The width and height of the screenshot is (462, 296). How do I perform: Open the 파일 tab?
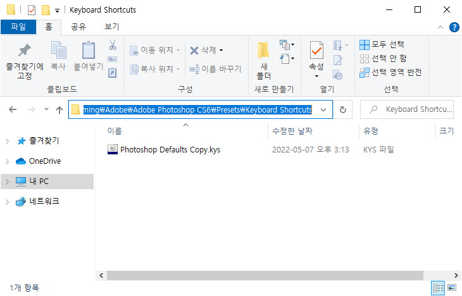click(18, 27)
